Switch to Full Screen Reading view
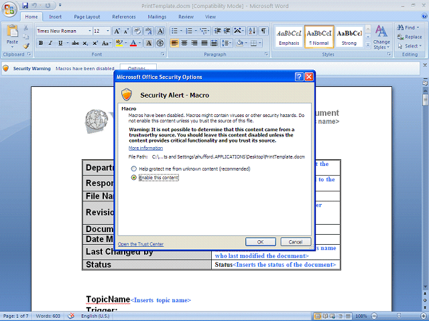 (x=326, y=316)
